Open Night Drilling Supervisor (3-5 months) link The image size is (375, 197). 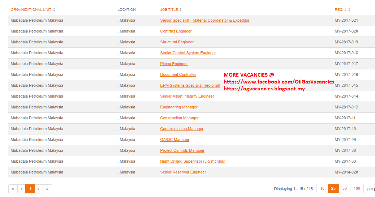click(x=193, y=161)
